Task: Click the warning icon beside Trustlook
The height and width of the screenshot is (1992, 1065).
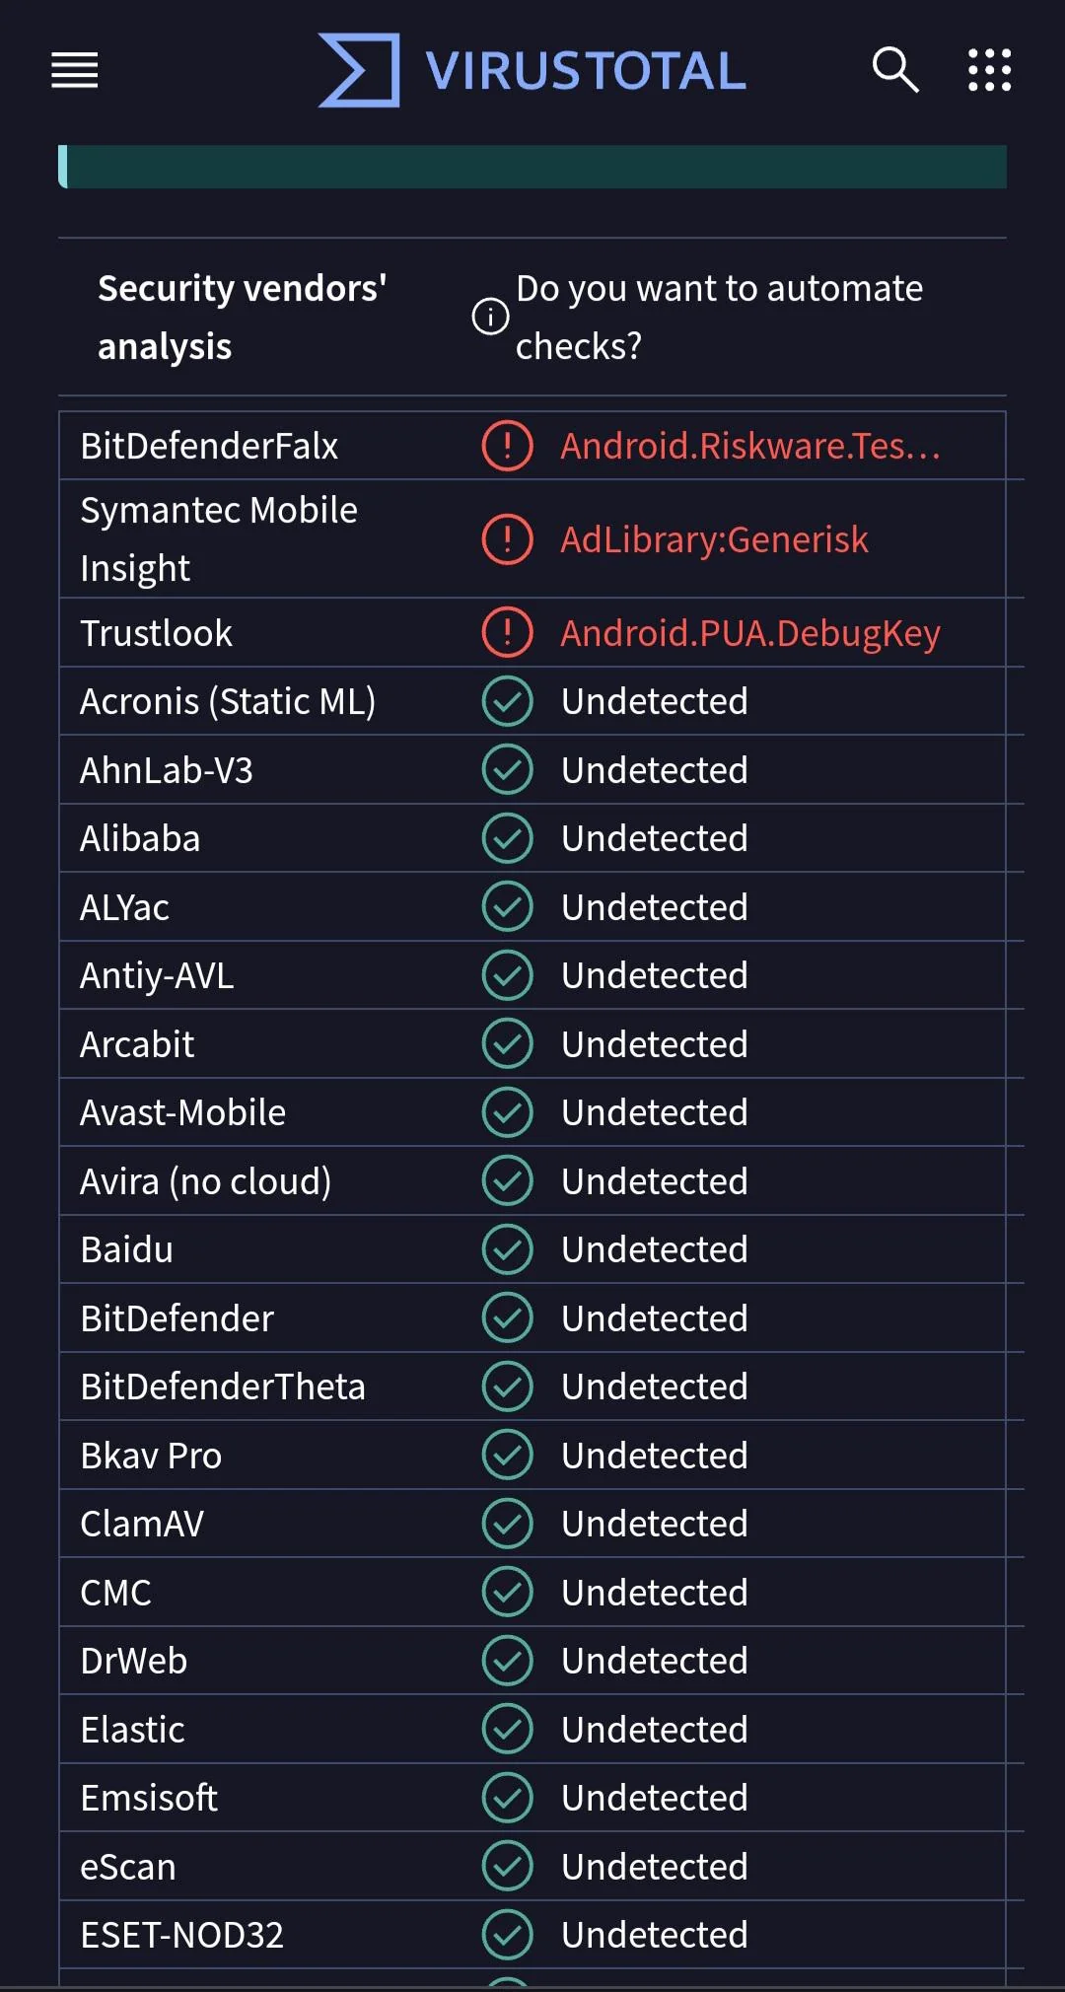Action: [x=506, y=633]
